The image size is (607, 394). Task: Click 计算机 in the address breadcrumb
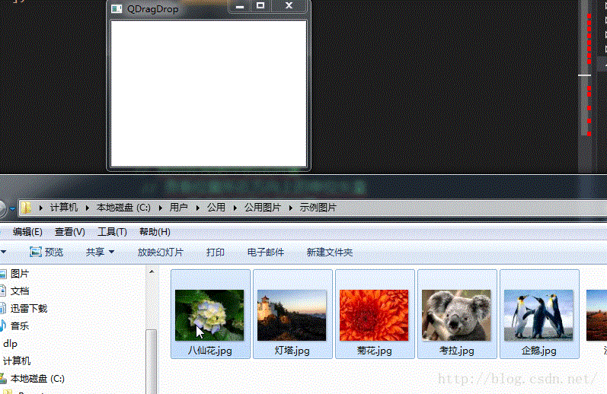[64, 208]
